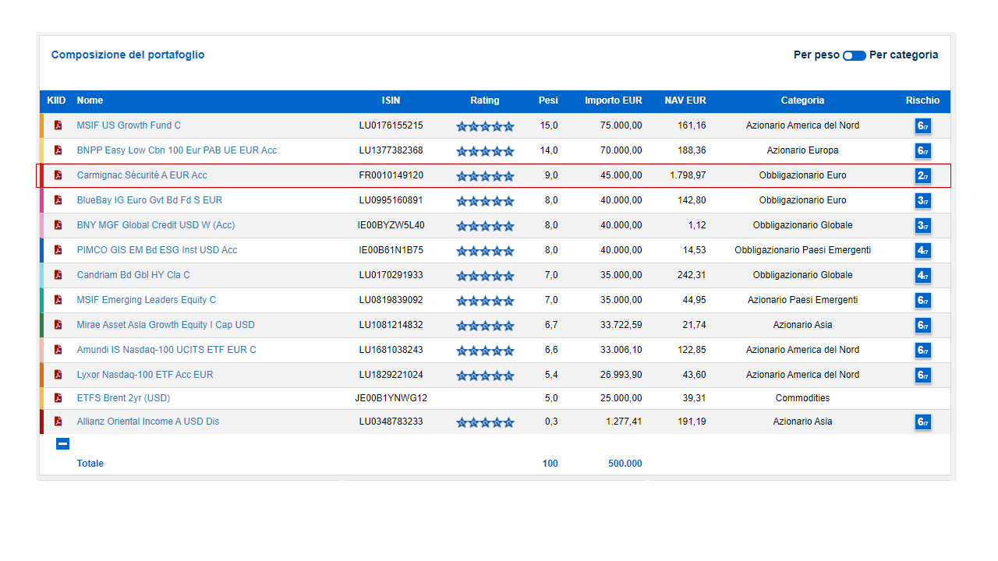Select ISIN JE00B1YNWG12
The image size is (998, 561).
pyautogui.click(x=391, y=398)
